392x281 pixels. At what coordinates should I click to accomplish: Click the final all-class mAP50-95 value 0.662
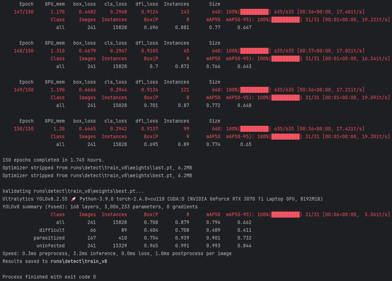pyautogui.click(x=244, y=223)
